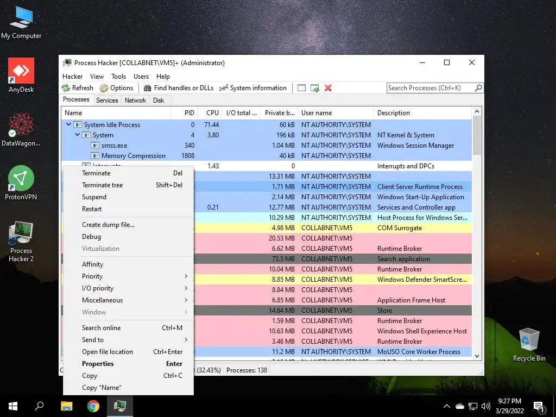Show hidden tray icons chevron
556x417 pixels.
(447, 406)
